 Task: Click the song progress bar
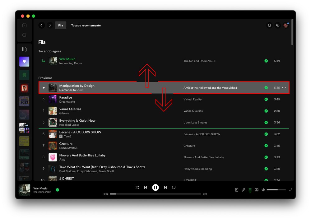point(155,194)
